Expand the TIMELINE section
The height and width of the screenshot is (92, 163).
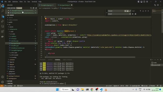10,83
